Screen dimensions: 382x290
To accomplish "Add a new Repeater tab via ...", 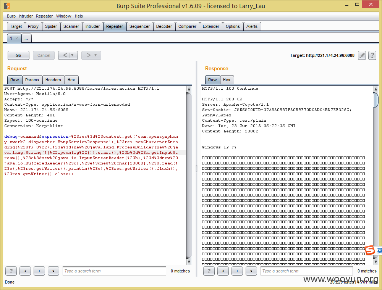I will [26, 39].
